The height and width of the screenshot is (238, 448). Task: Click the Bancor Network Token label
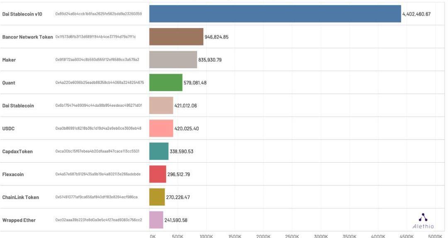point(27,37)
